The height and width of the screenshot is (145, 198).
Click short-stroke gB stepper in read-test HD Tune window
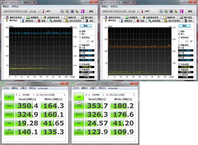[x=88, y=41]
